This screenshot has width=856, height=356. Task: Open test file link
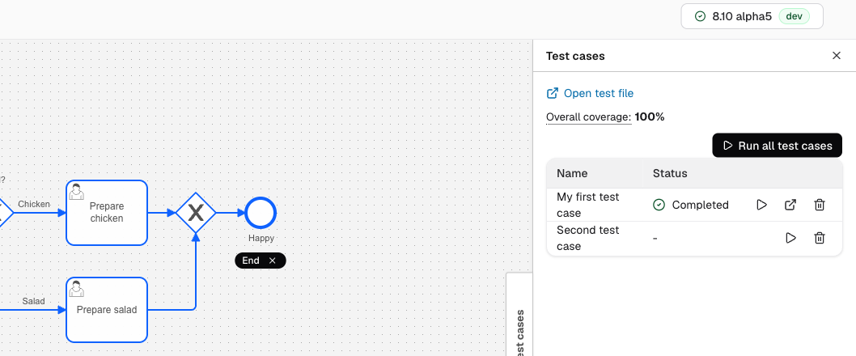[x=590, y=93]
